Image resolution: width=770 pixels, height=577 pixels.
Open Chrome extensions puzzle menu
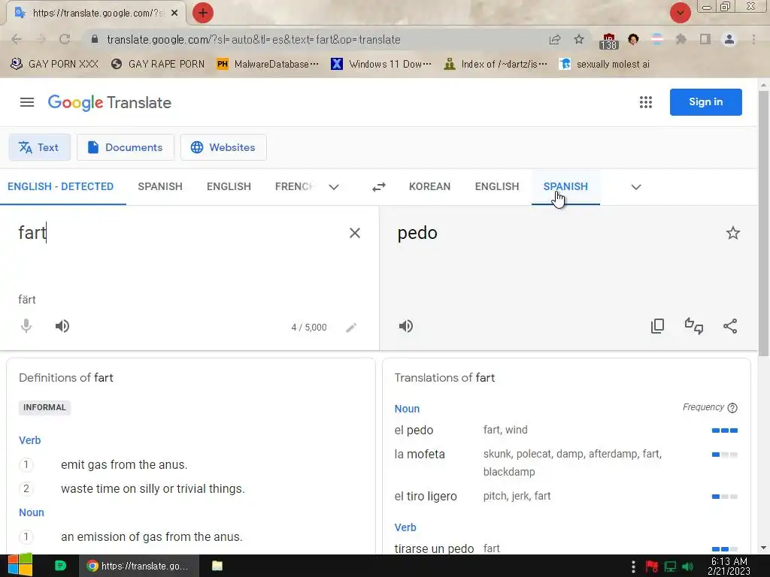(x=681, y=39)
